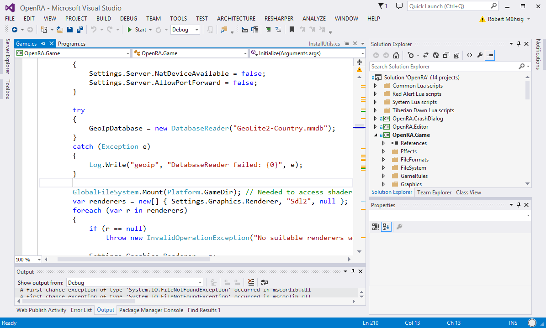Click Sync with Active Document icon
Viewport: 546px width, 328px height.
(x=425, y=55)
